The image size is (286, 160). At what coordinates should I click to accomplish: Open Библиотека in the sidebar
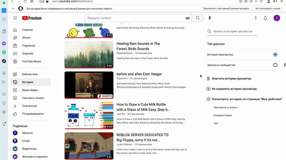point(30,74)
